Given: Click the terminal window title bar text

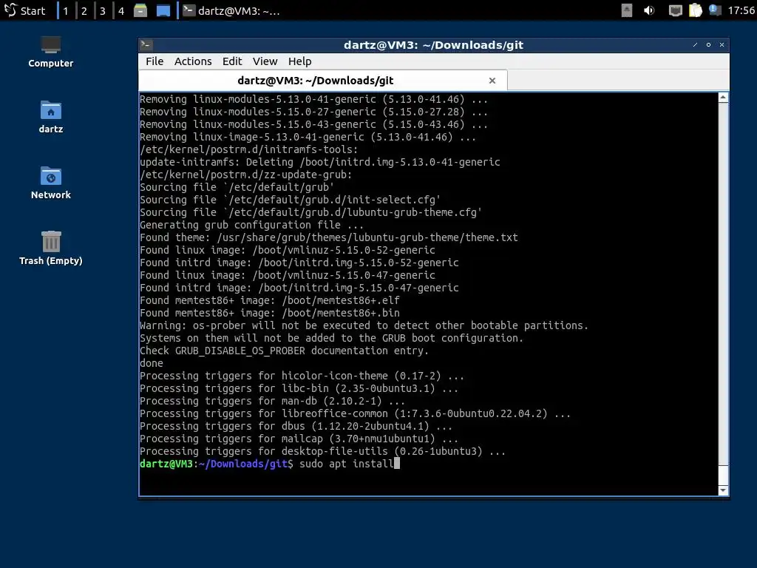Looking at the screenshot, I should tap(433, 45).
